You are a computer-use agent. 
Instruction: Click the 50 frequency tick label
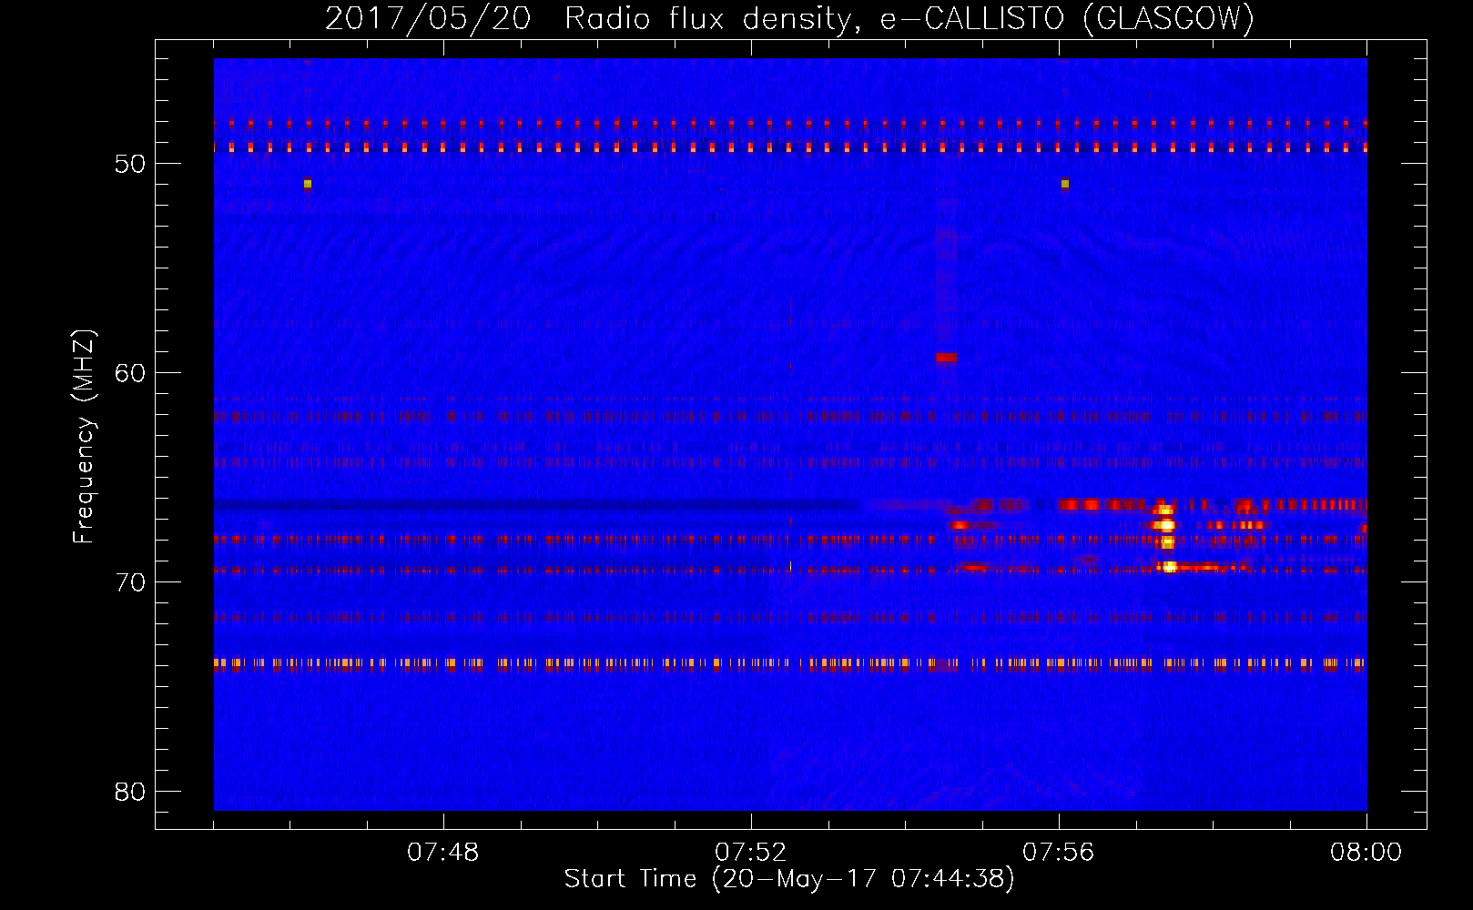click(130, 164)
